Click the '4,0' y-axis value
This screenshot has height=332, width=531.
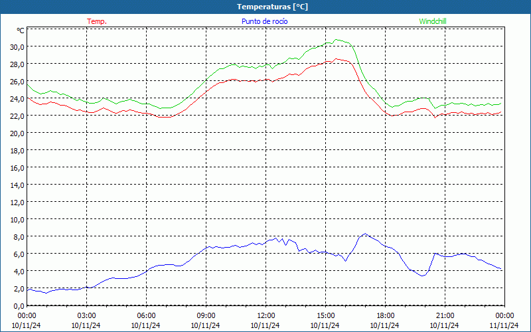(19, 272)
